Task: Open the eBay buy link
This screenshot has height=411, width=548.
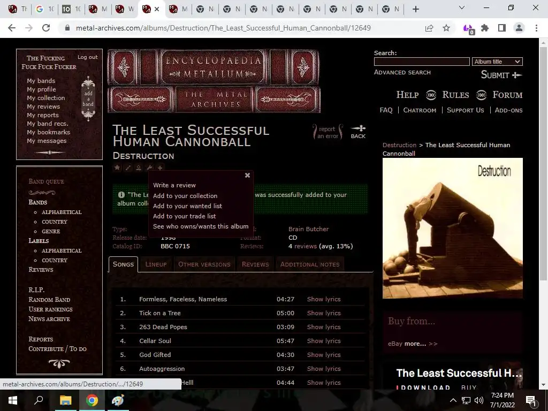Action: (395, 344)
